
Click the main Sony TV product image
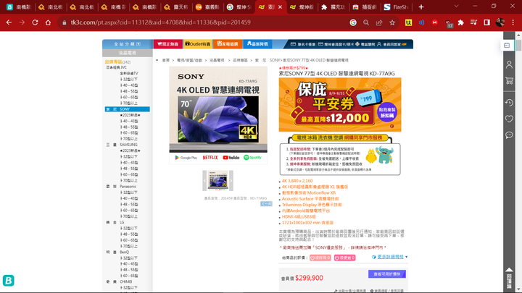[218, 114]
